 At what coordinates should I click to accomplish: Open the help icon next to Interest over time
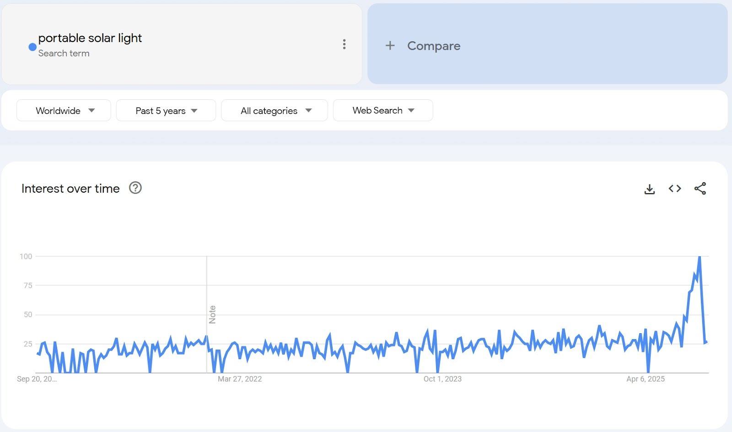135,188
